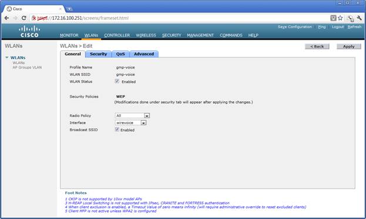This screenshot has width=366, height=219.
Task: Select the General tab
Action: [x=73, y=54]
